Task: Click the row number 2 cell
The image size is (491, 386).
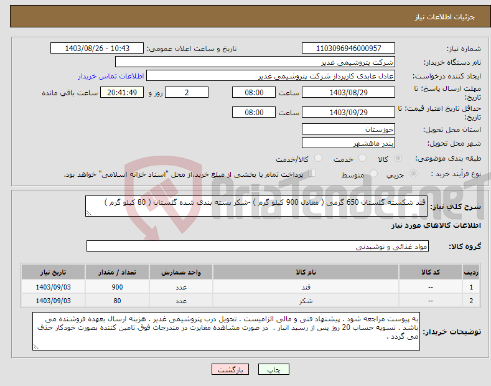Action: pos(471,301)
